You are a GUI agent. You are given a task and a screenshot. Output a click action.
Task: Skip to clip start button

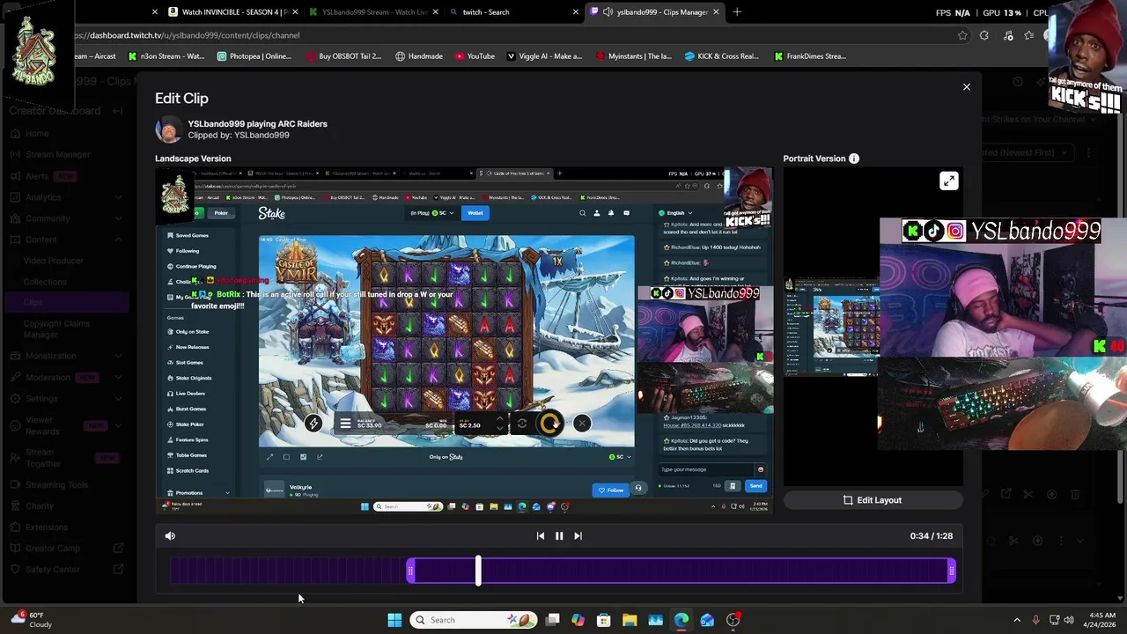[x=541, y=535]
